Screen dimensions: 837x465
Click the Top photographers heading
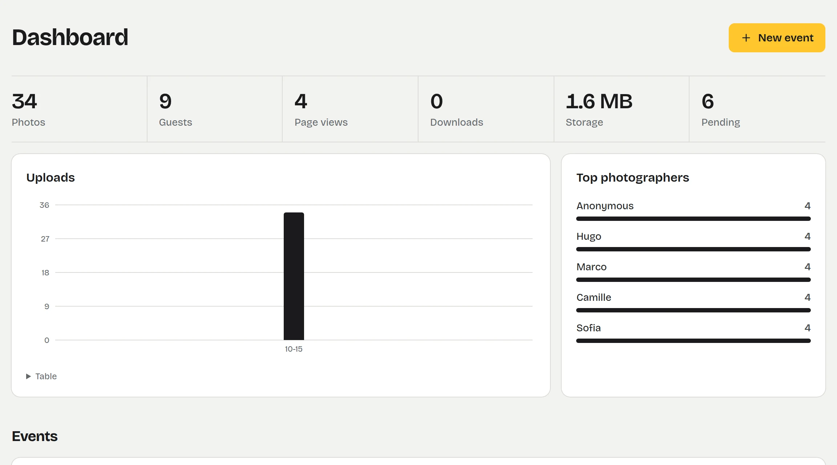point(632,178)
